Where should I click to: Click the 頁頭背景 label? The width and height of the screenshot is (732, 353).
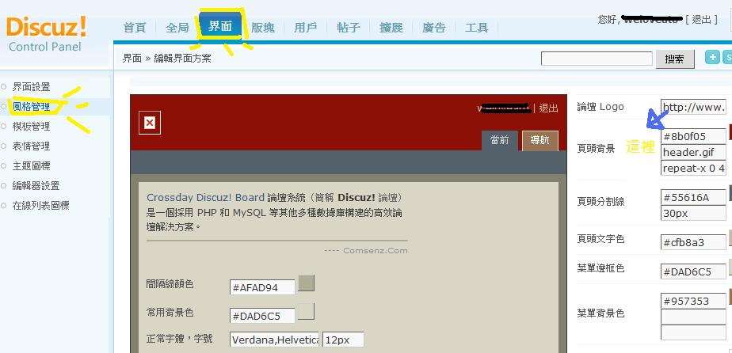(x=597, y=150)
